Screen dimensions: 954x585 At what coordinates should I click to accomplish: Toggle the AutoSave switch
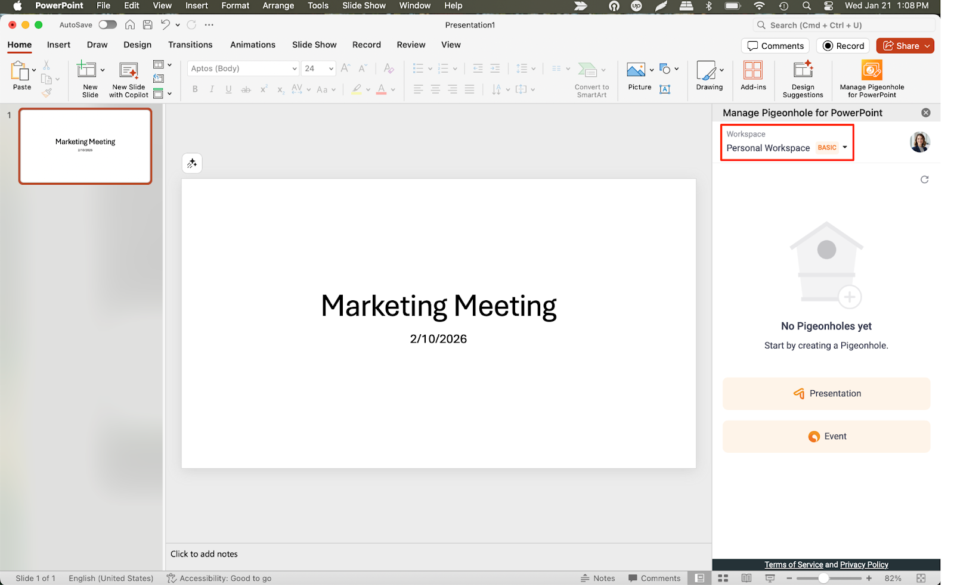point(107,25)
